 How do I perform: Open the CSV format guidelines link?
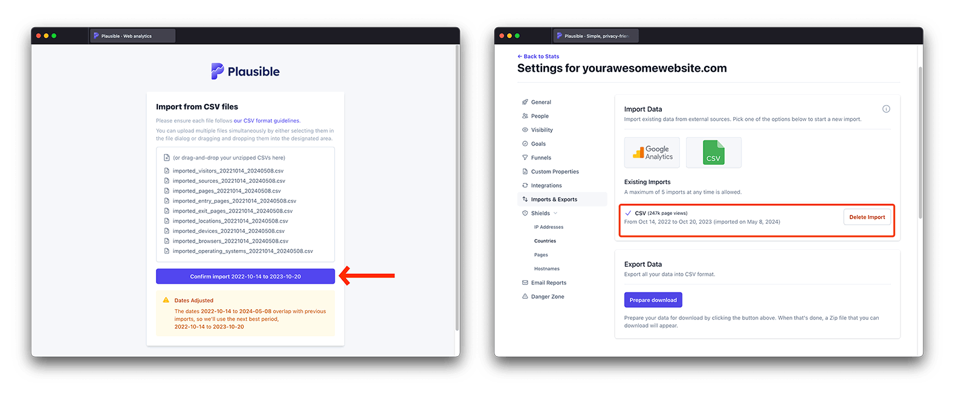267,120
